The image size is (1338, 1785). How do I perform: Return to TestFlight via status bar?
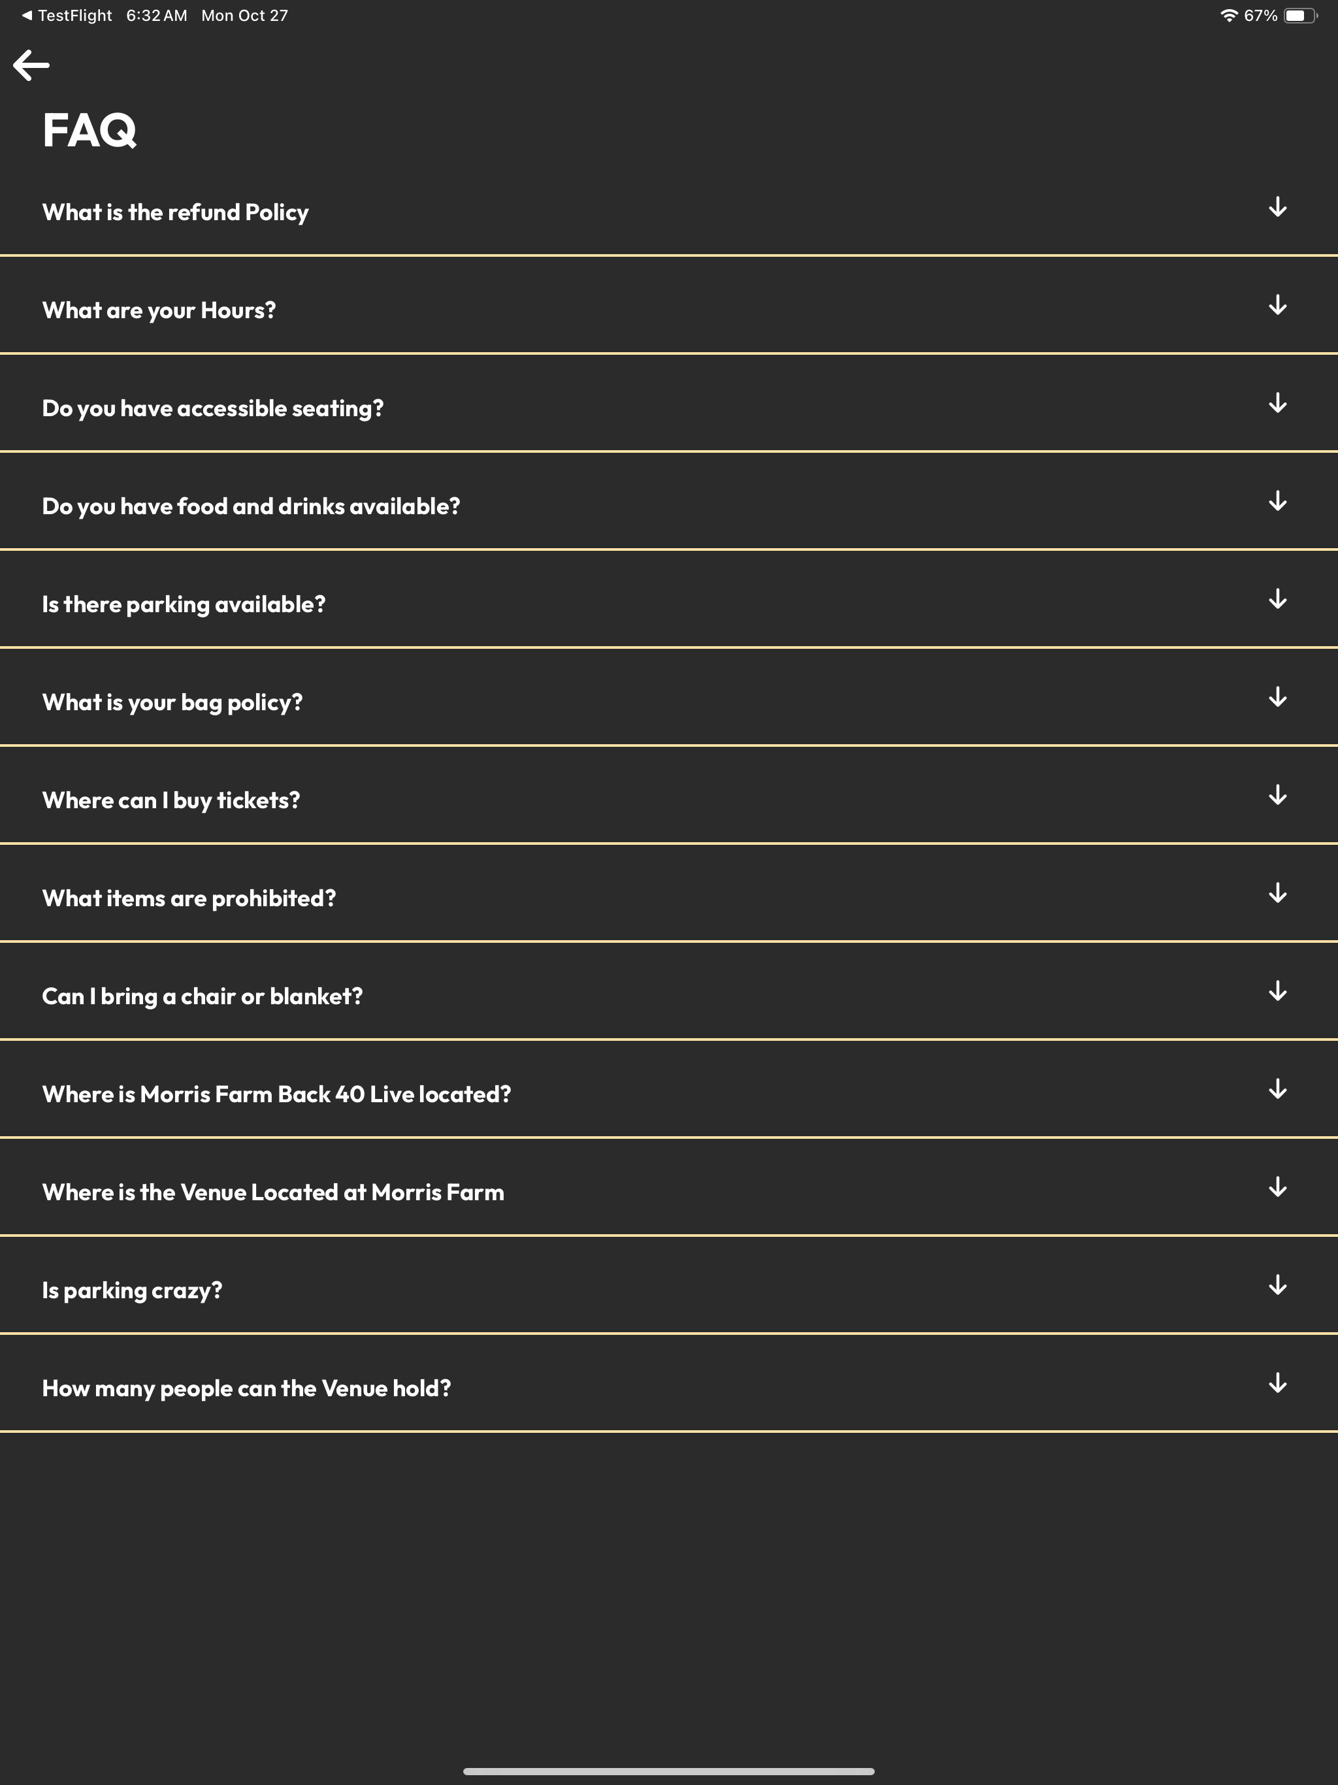click(67, 15)
